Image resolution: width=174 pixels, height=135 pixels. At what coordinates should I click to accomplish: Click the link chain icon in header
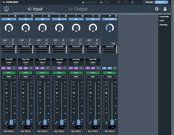(119, 2)
